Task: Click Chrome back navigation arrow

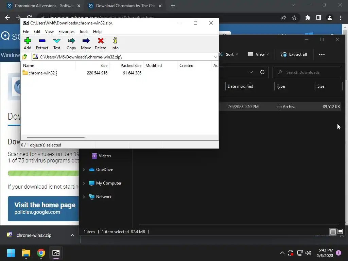Action: pos(7,18)
